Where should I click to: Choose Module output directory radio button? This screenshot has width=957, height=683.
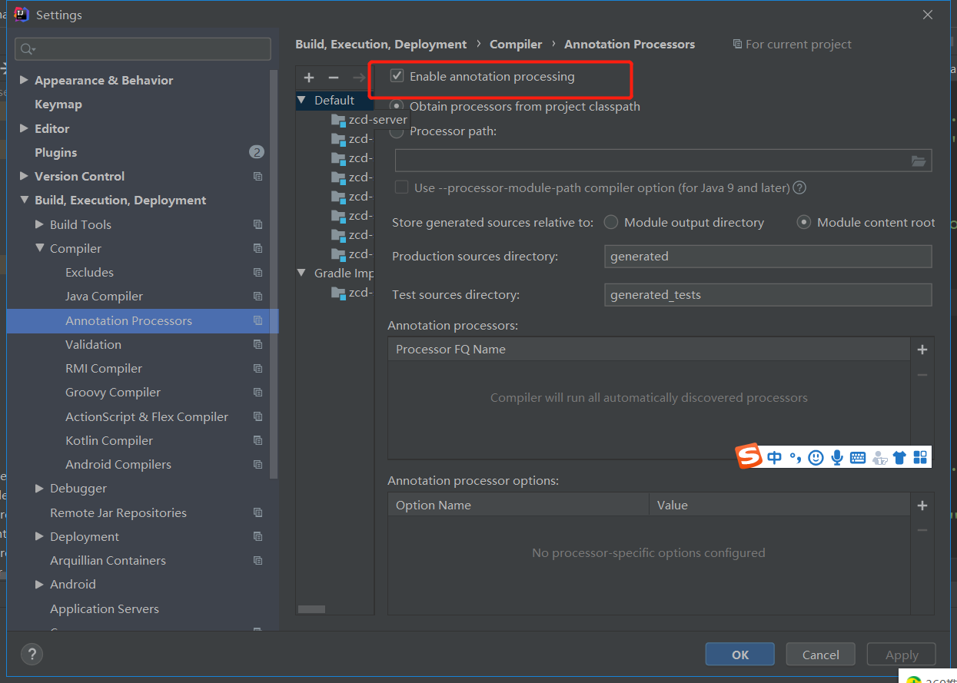(611, 222)
